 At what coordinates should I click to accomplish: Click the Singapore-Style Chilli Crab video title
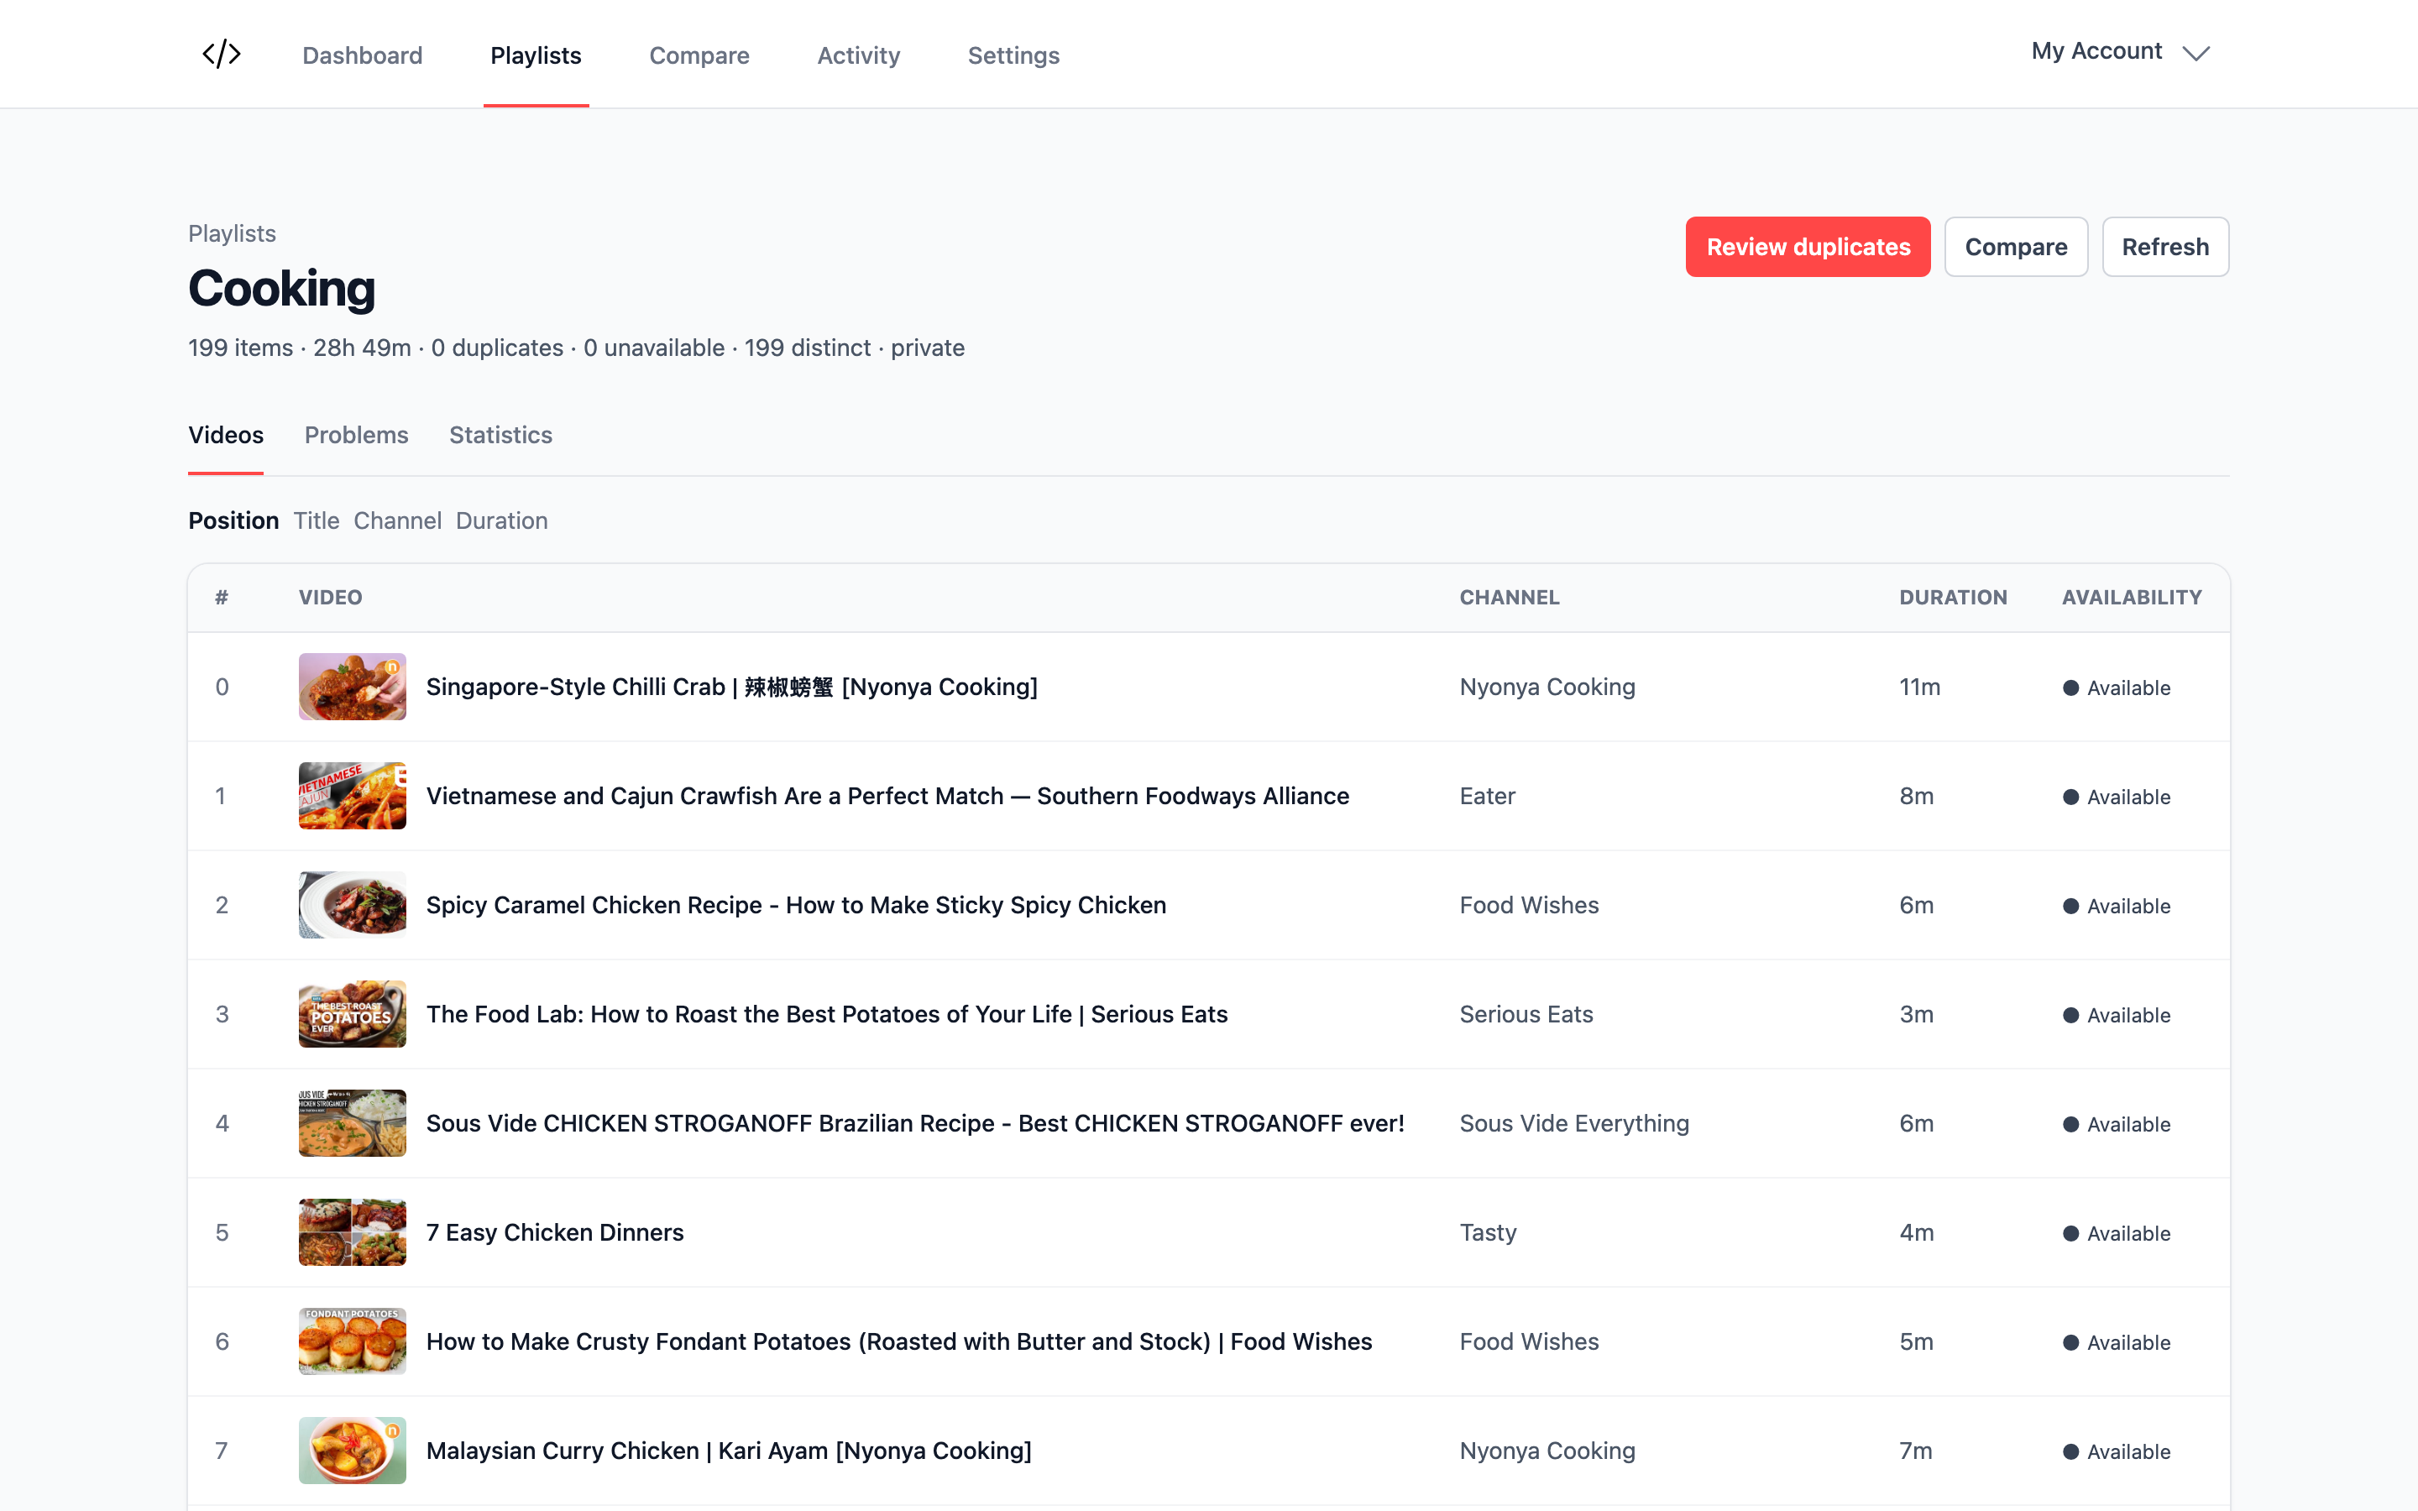[x=732, y=687]
